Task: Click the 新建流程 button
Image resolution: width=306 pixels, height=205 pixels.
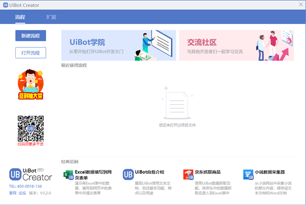Action: (31, 36)
